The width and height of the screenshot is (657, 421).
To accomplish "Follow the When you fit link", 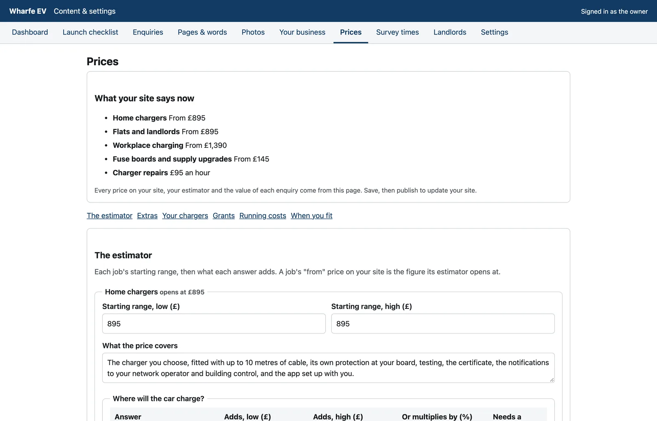I will point(312,216).
